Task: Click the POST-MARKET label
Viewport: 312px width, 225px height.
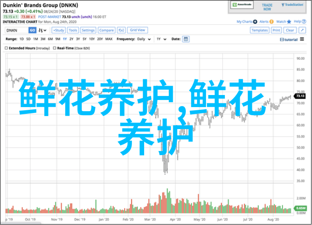Action: click(49, 17)
